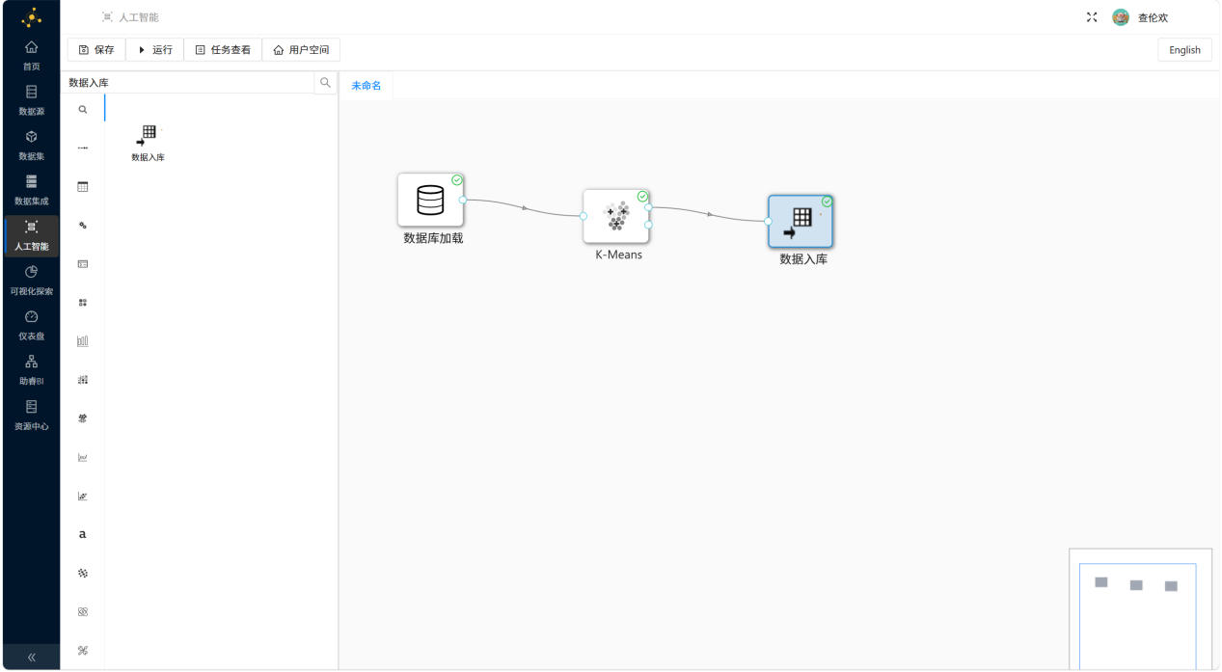Select the gears category icon
Image resolution: width=1222 pixels, height=672 pixels.
coord(83,226)
